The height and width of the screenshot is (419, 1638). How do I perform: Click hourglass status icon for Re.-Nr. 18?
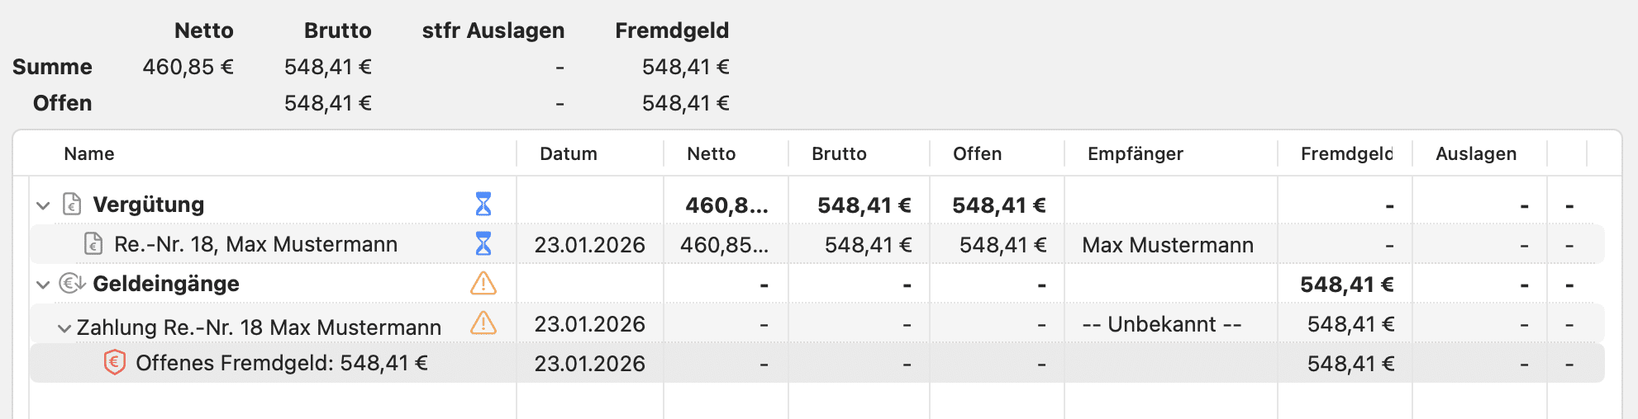click(483, 243)
